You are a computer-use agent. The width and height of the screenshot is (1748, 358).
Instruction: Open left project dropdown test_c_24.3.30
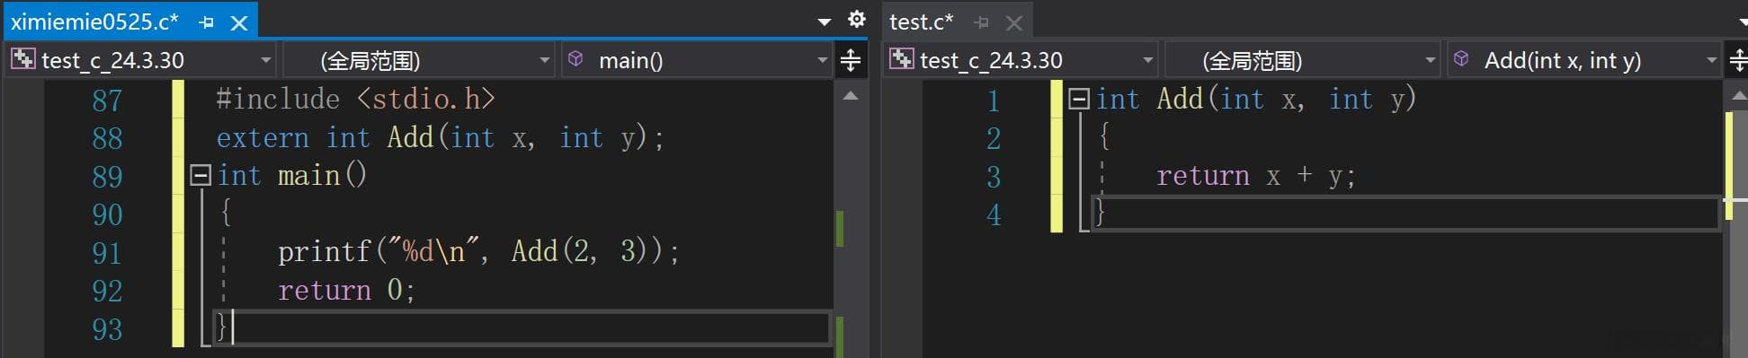coord(141,60)
